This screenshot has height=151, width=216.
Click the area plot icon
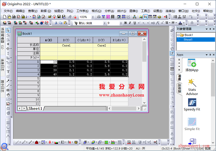click(x=56, y=142)
